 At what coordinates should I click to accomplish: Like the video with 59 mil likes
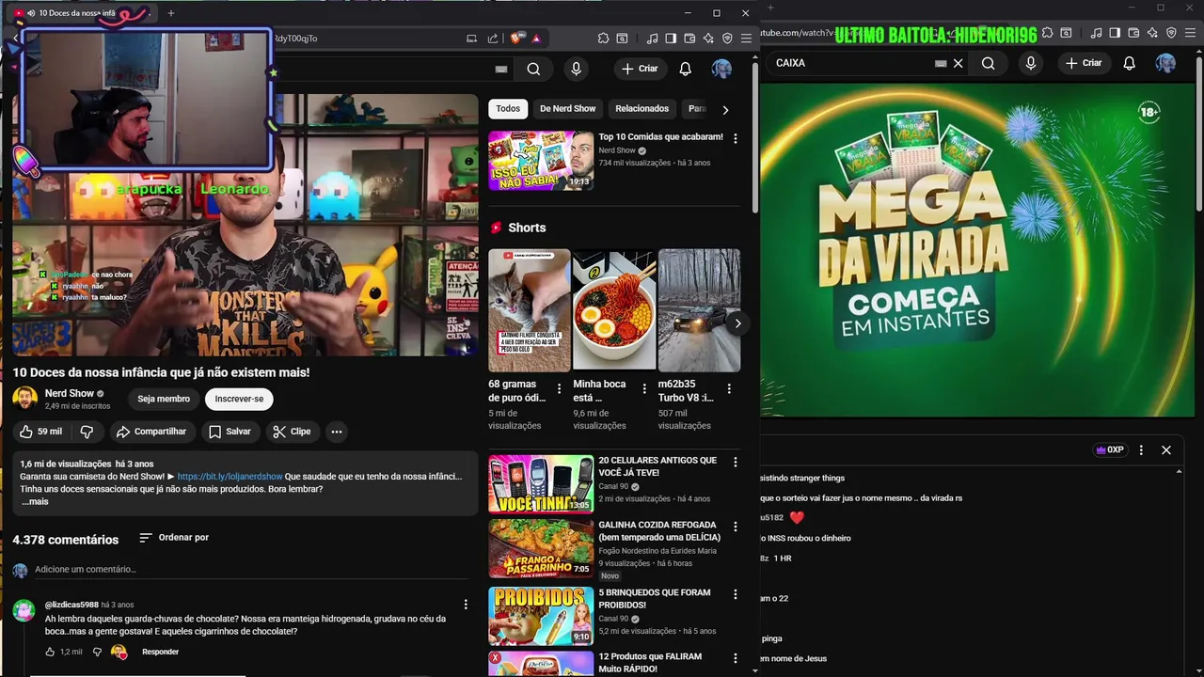40,432
